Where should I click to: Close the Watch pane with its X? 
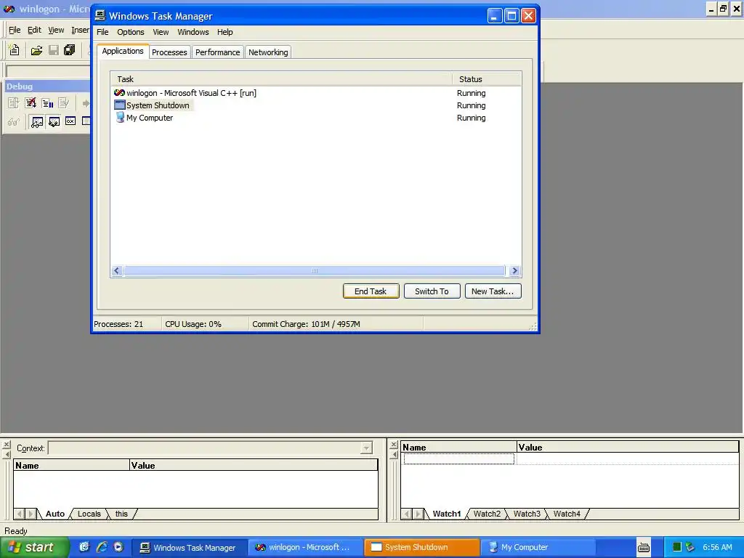pos(394,445)
